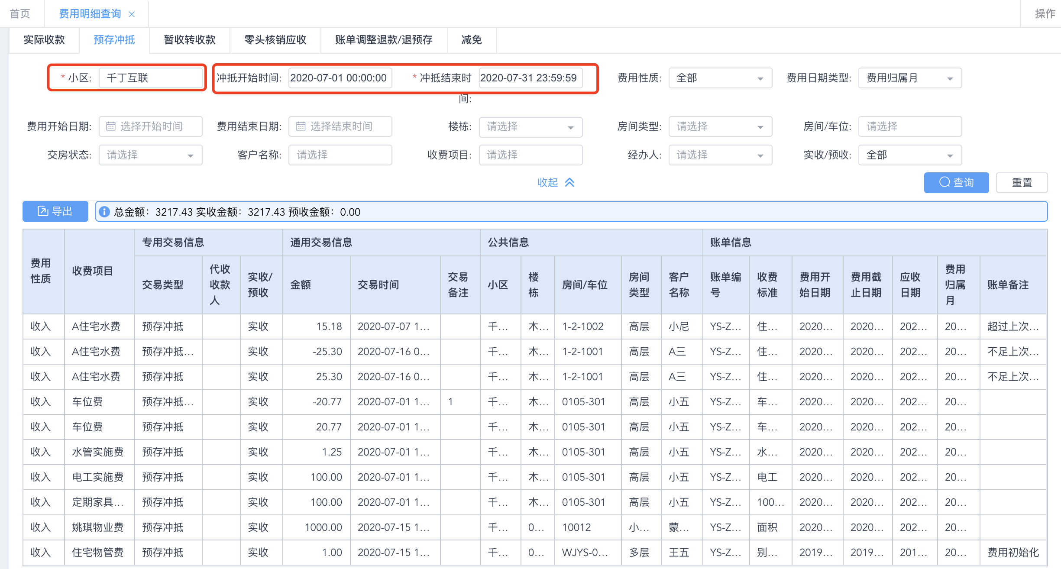
Task: Click the 费用结束日期 picker field
Action: coord(340,126)
